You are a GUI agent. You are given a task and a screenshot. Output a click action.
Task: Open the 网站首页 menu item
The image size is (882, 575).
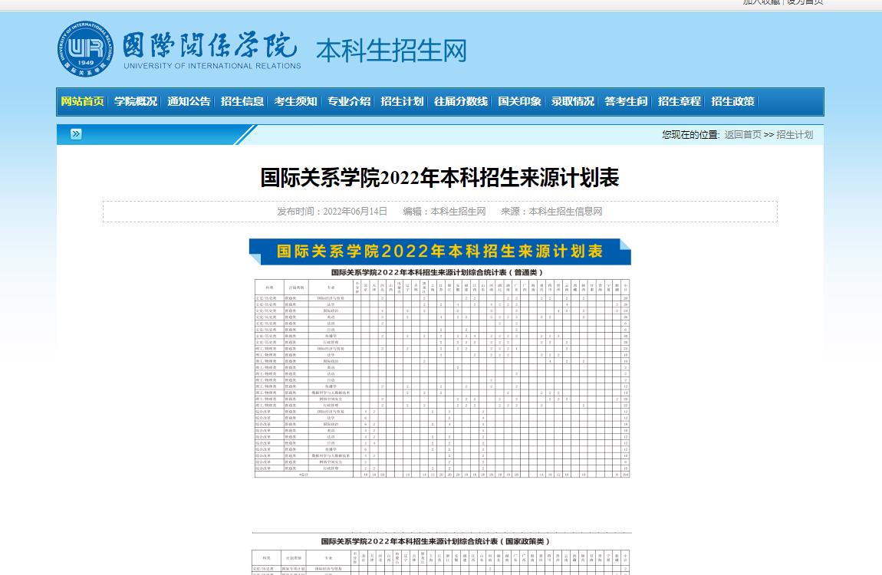[x=82, y=102]
